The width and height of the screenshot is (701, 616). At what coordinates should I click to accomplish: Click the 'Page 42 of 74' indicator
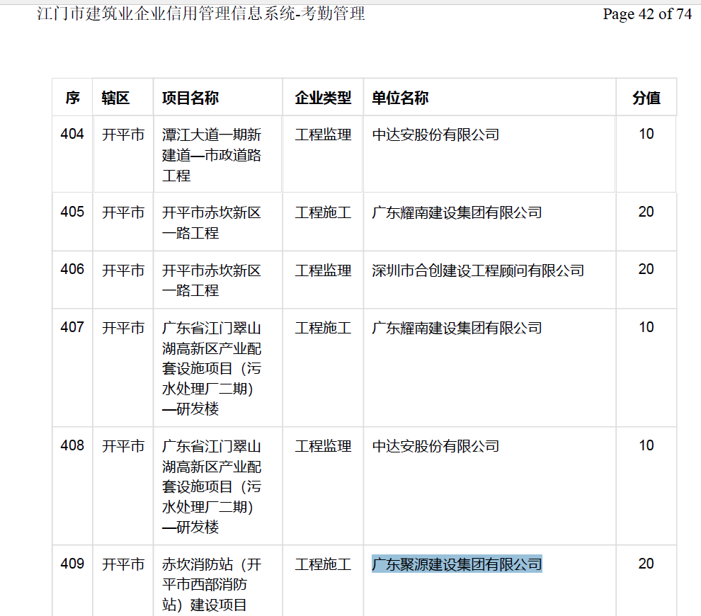pos(647,14)
